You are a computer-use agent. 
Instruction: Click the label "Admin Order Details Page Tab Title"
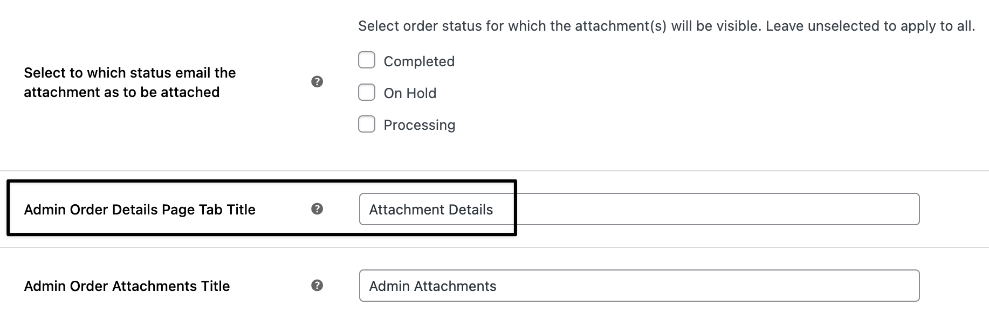point(140,209)
